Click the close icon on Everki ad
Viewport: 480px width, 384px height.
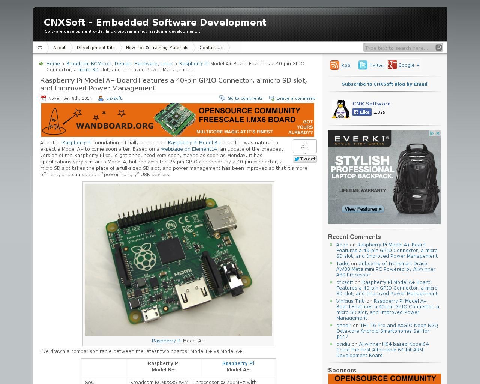[x=437, y=133]
